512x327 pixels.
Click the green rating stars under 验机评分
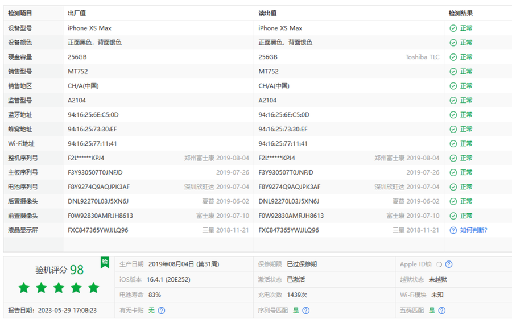point(59,288)
